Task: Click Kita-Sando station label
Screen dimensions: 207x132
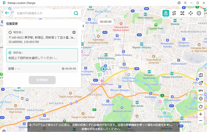Action: tap(137, 106)
